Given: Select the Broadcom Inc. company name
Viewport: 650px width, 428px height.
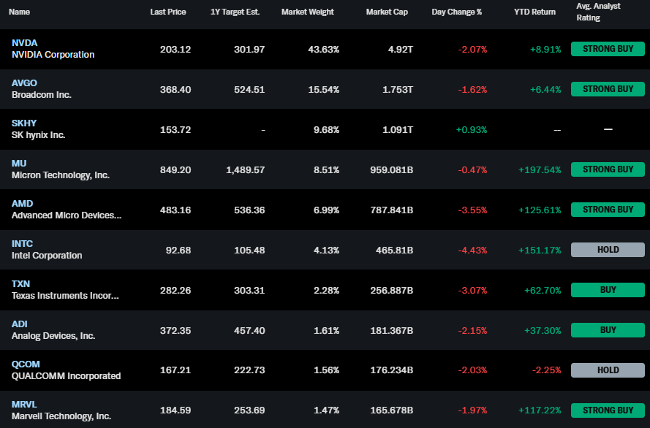Looking at the screenshot, I should coord(42,95).
